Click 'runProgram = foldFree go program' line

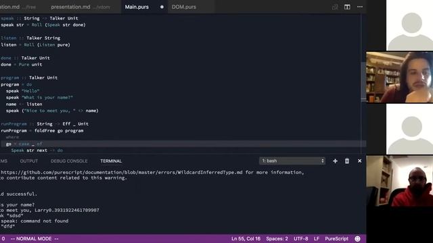[x=42, y=130]
